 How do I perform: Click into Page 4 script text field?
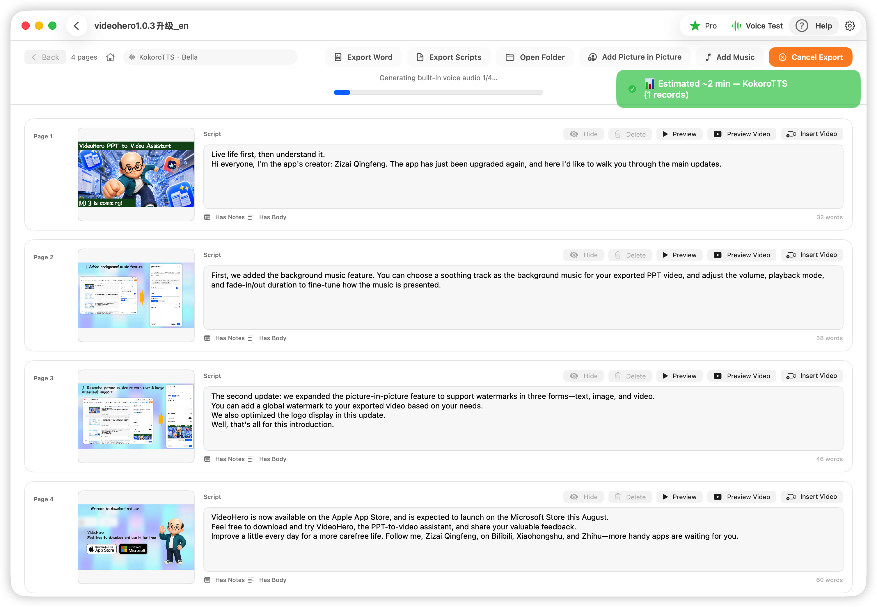click(x=523, y=540)
